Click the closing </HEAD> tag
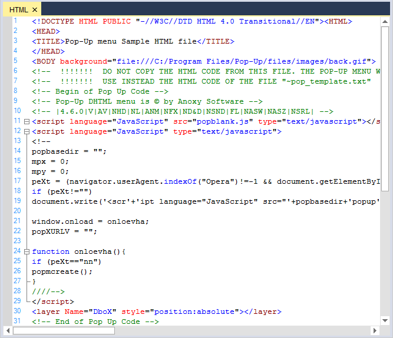 (x=48, y=51)
